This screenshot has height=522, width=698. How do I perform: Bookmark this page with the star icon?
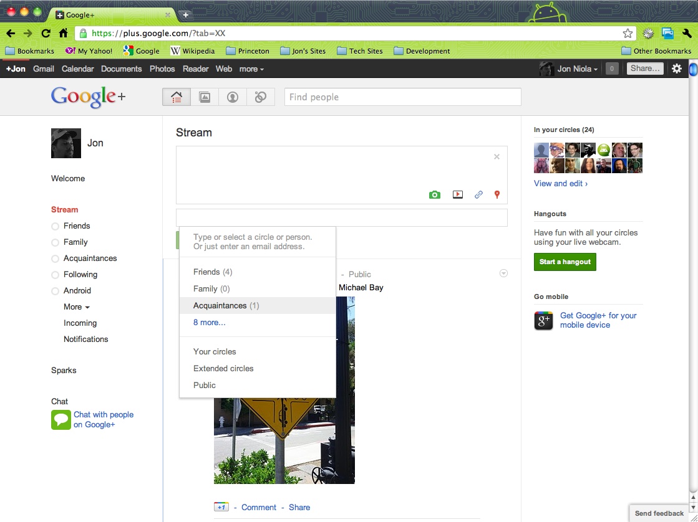628,34
